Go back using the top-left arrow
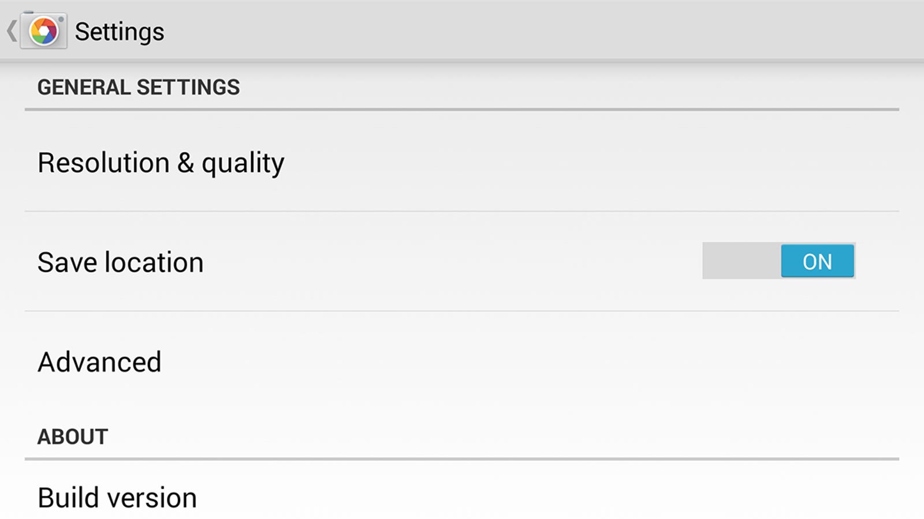Image resolution: width=924 pixels, height=519 pixels. click(12, 31)
